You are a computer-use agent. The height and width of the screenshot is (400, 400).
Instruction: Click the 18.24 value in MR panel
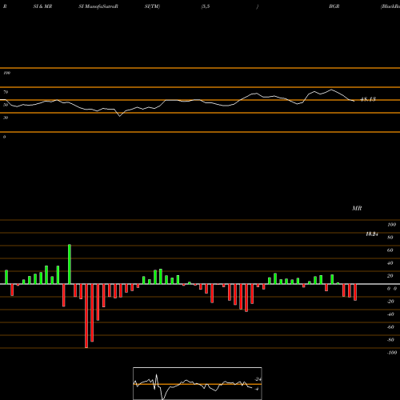coord(372,234)
